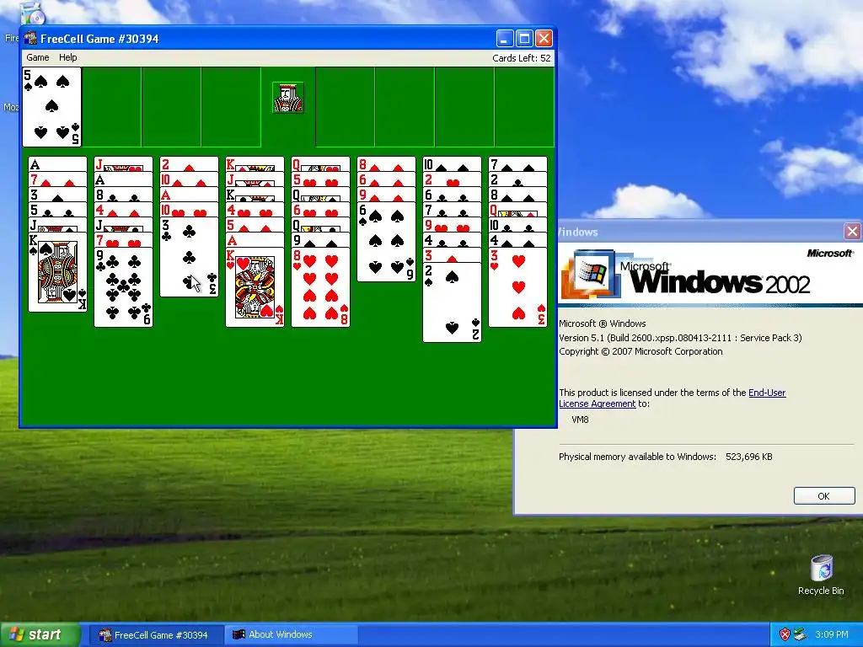Select the 3 of clubs card
This screenshot has width=863, height=647.
tap(189, 258)
